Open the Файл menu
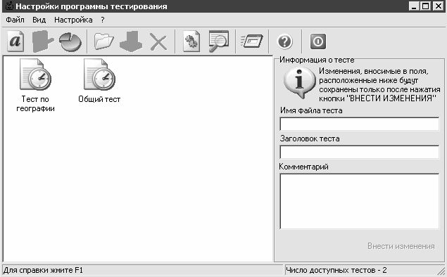This screenshot has height=277, width=447. (15, 20)
